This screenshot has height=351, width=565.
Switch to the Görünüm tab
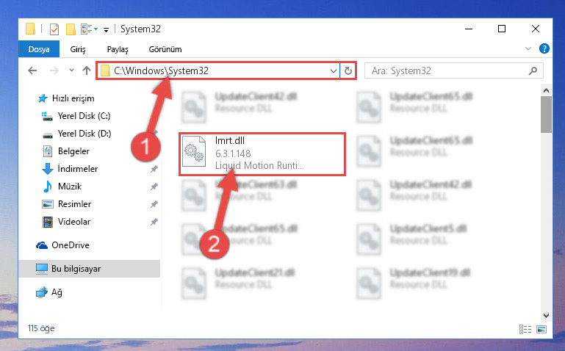pos(165,49)
